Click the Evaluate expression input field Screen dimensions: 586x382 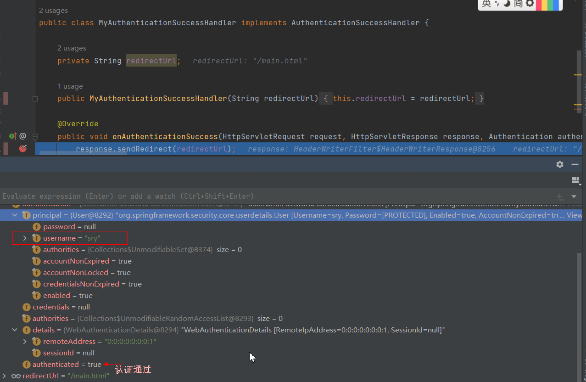pos(184,196)
